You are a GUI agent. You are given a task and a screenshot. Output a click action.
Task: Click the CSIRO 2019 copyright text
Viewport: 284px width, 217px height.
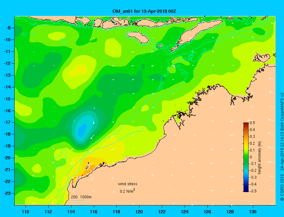pos(282,187)
